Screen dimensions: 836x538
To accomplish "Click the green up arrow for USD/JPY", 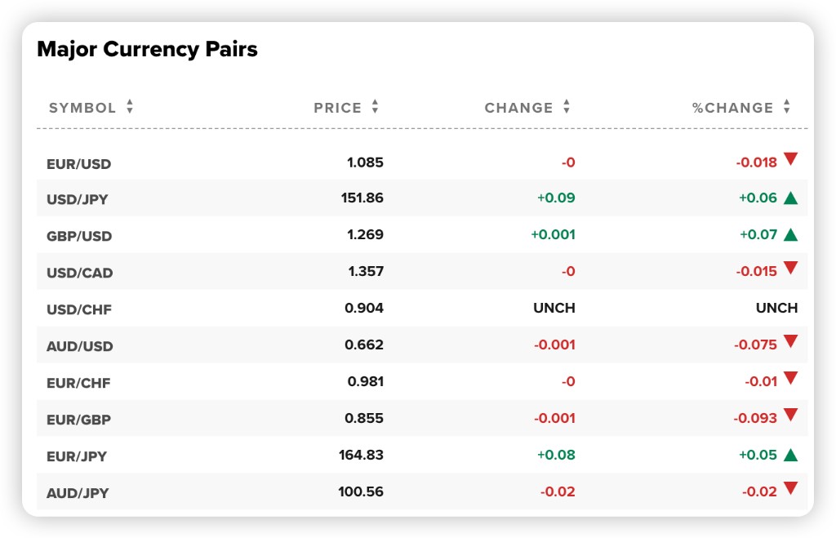I will point(790,198).
